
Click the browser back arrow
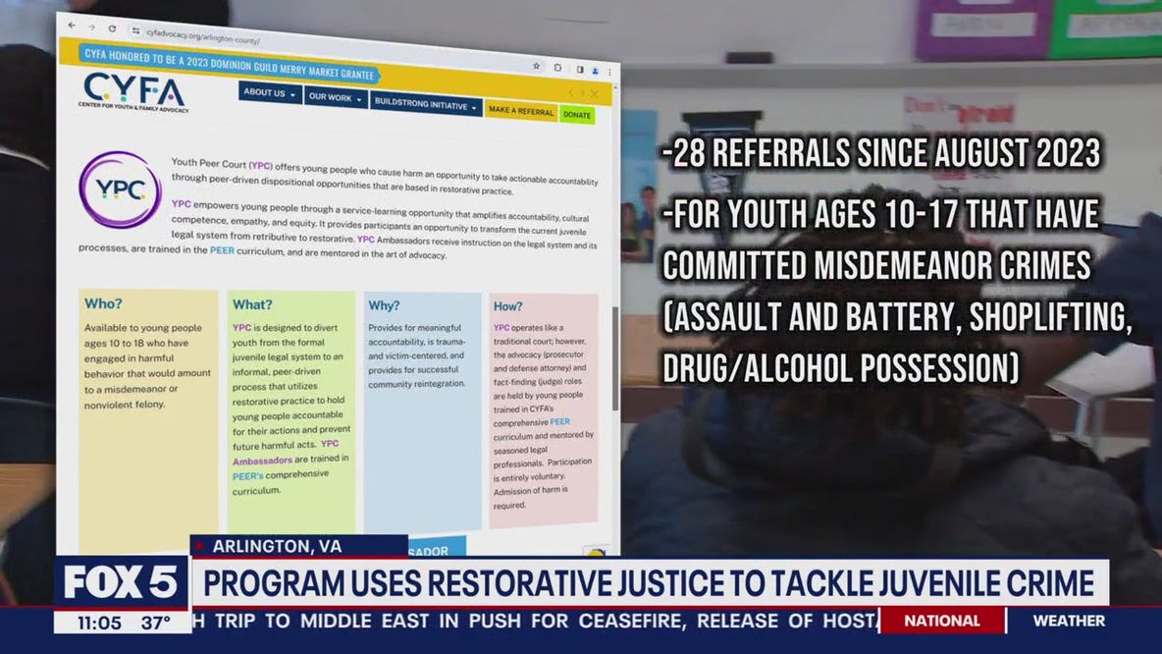click(71, 26)
